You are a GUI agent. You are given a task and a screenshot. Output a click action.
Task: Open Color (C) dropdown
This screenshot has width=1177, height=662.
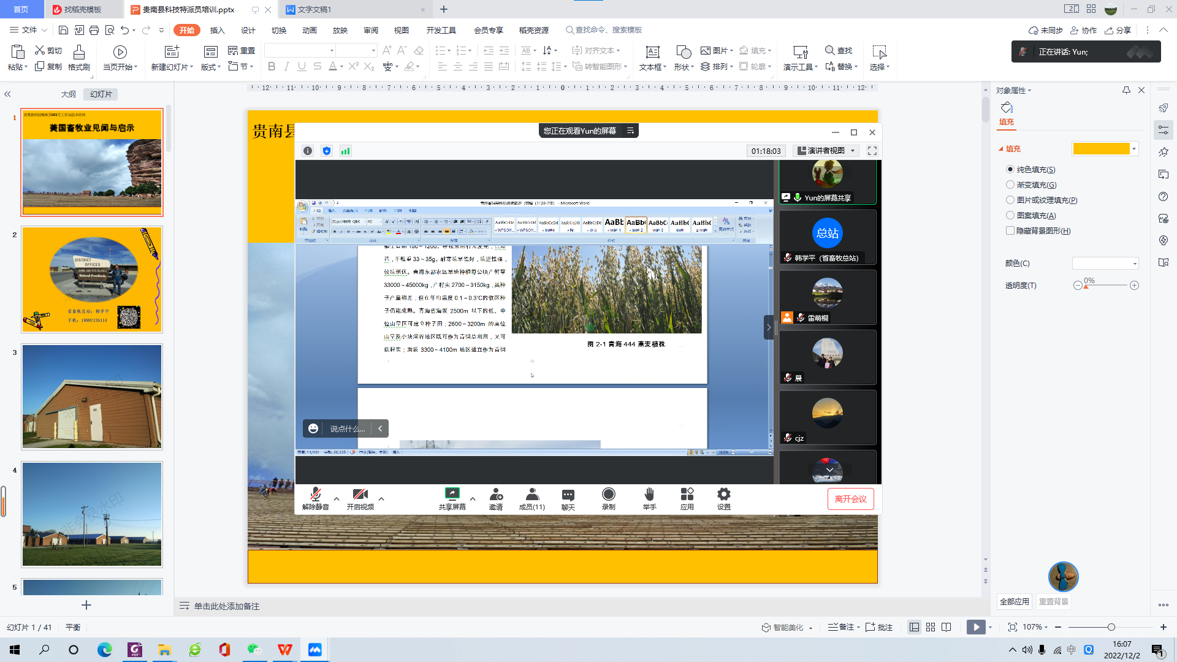pyautogui.click(x=1105, y=264)
